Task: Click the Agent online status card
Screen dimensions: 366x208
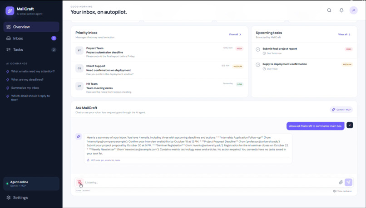Action: click(31, 184)
